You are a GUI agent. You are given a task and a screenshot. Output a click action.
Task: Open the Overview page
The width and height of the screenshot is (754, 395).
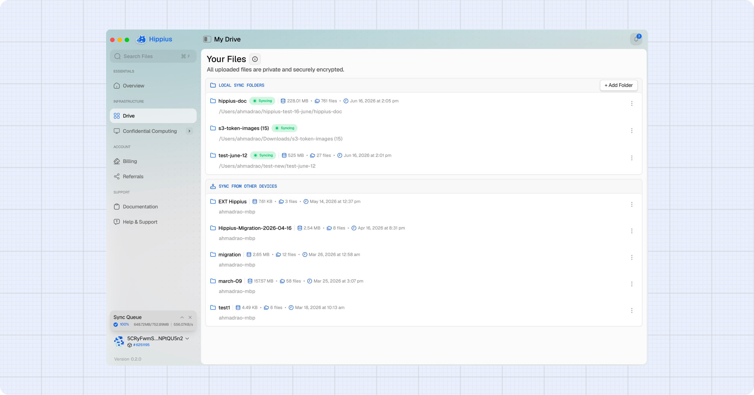pos(153,86)
